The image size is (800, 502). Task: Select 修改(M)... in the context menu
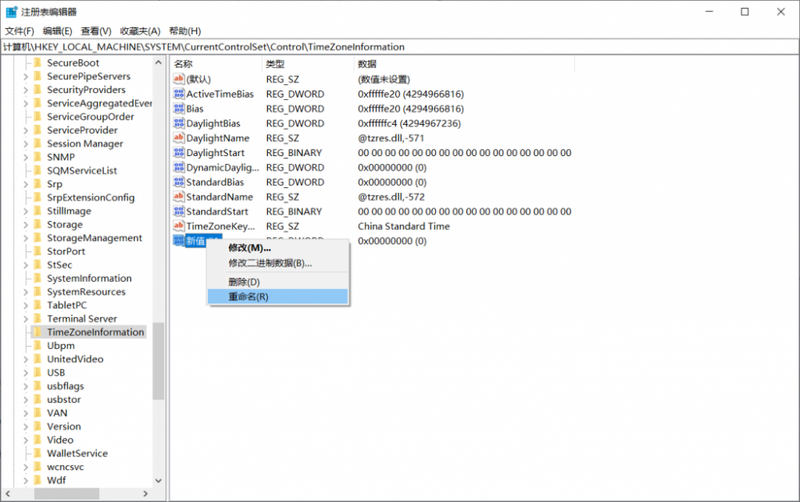pyautogui.click(x=250, y=248)
